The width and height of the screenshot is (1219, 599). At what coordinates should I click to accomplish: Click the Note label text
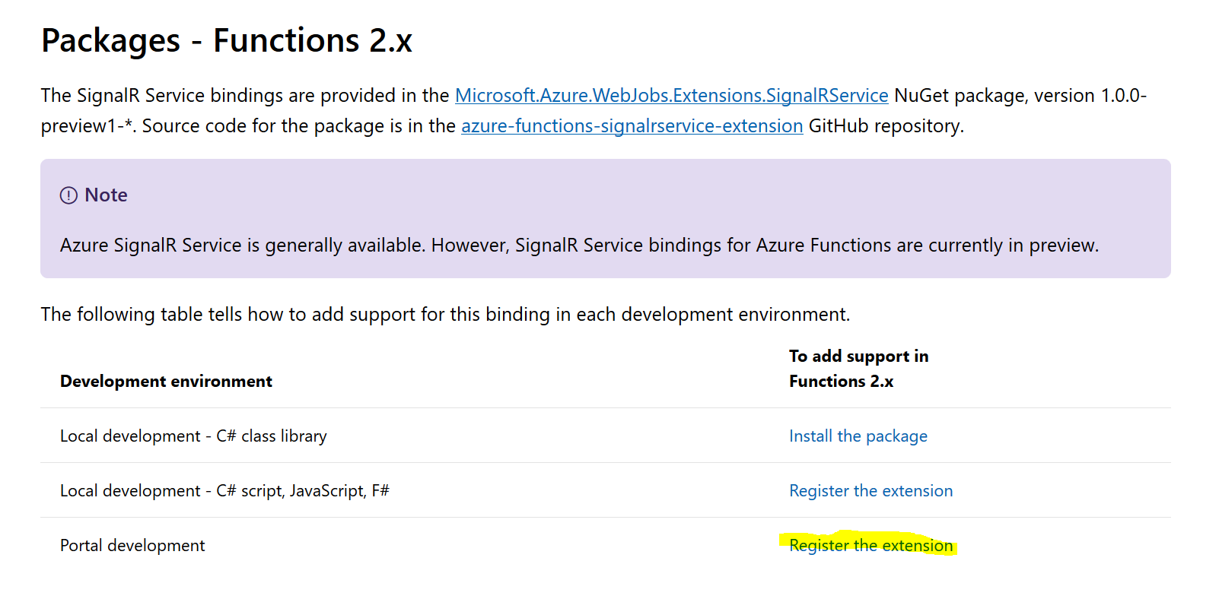[106, 195]
